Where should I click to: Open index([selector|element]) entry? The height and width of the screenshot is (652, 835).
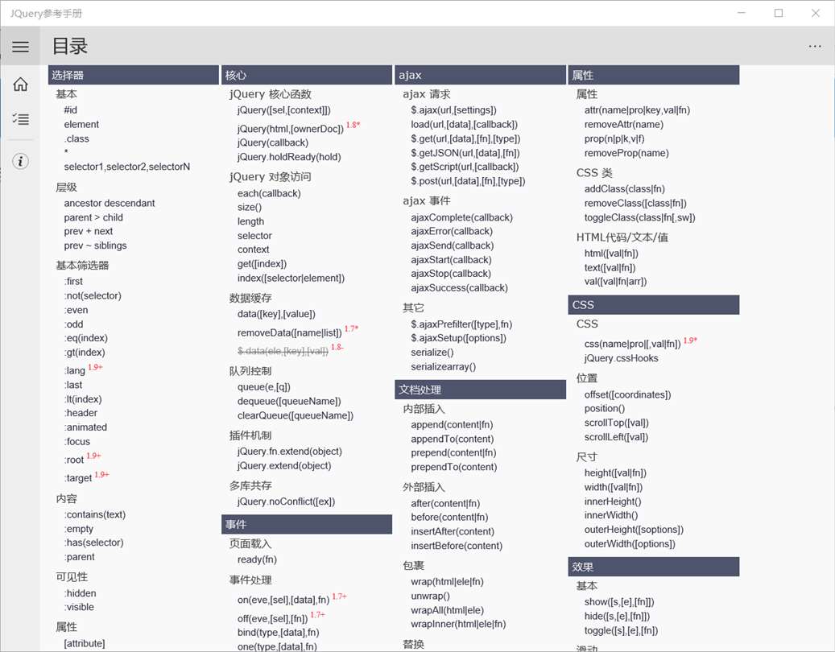[291, 278]
